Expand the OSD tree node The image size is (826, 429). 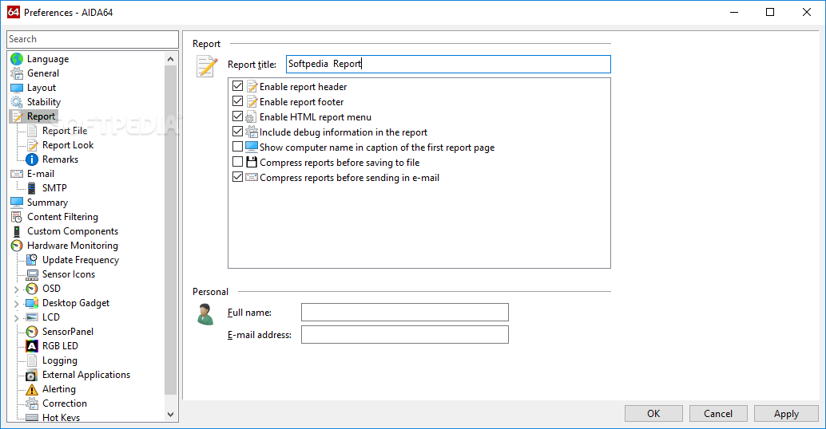(x=16, y=289)
